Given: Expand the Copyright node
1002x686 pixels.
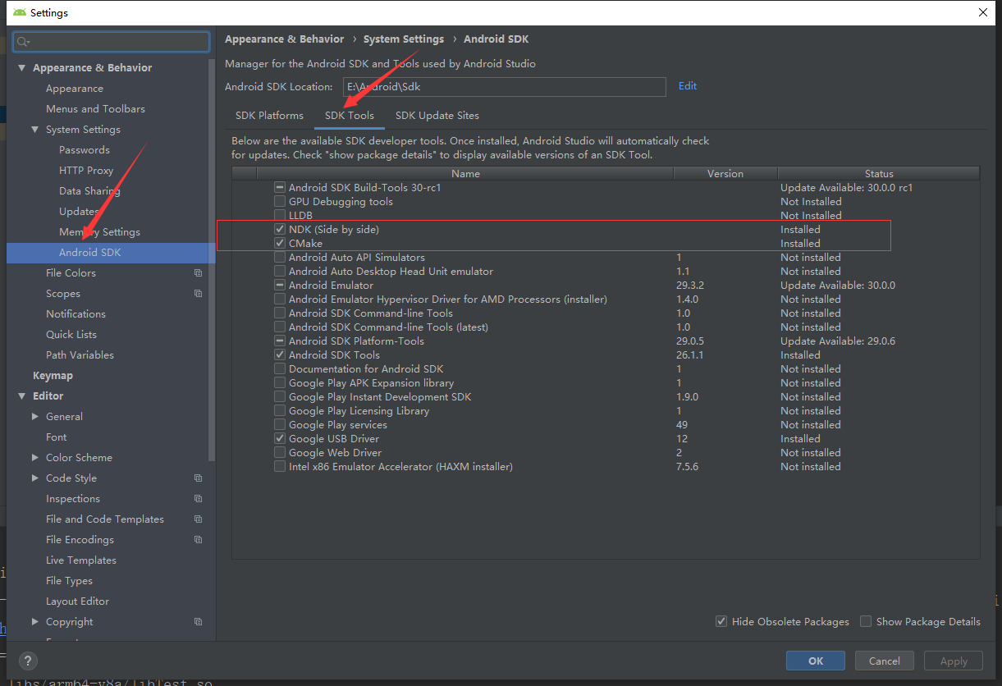Looking at the screenshot, I should [35, 622].
